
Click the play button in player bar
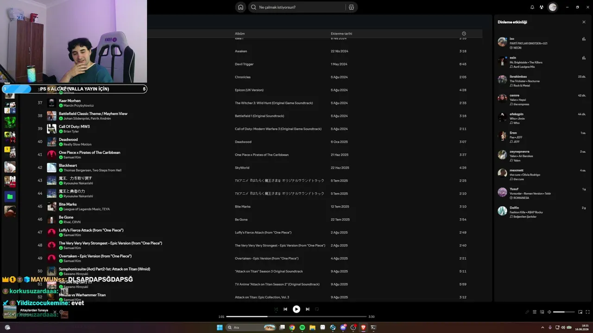(296, 309)
